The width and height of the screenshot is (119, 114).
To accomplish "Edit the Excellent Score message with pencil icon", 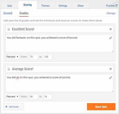I will click(110, 38).
